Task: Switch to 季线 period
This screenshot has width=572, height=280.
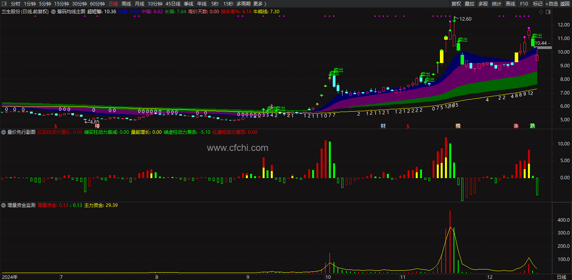Action: 189,3
